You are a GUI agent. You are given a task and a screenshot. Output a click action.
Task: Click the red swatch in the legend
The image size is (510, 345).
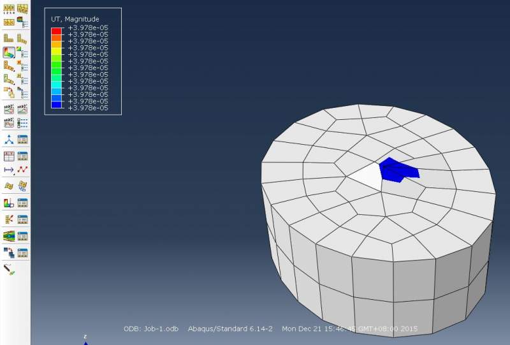tap(56, 31)
